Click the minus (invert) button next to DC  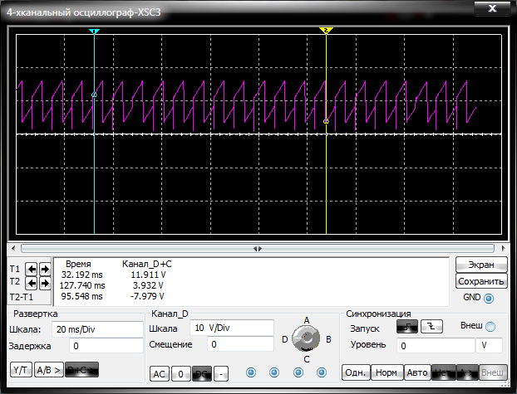(221, 374)
